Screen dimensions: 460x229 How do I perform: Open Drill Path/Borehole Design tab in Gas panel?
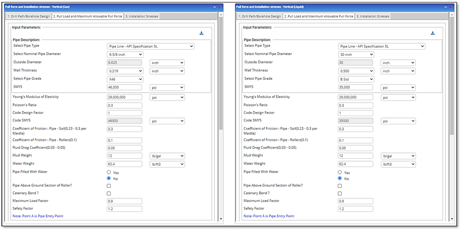click(x=29, y=16)
